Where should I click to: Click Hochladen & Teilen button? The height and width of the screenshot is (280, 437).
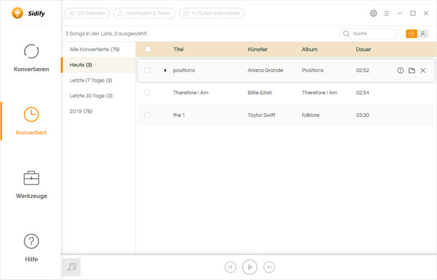(x=144, y=13)
